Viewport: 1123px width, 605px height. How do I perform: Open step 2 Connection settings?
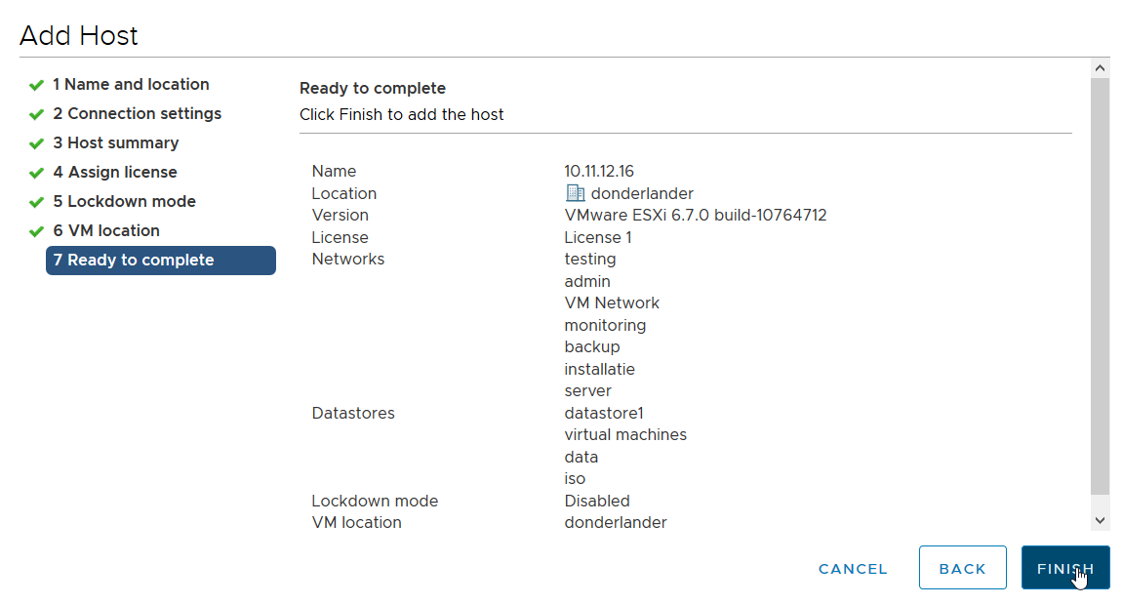tap(137, 114)
